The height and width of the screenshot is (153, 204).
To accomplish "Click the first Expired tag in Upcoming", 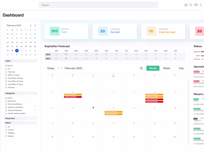I will pos(196,72).
